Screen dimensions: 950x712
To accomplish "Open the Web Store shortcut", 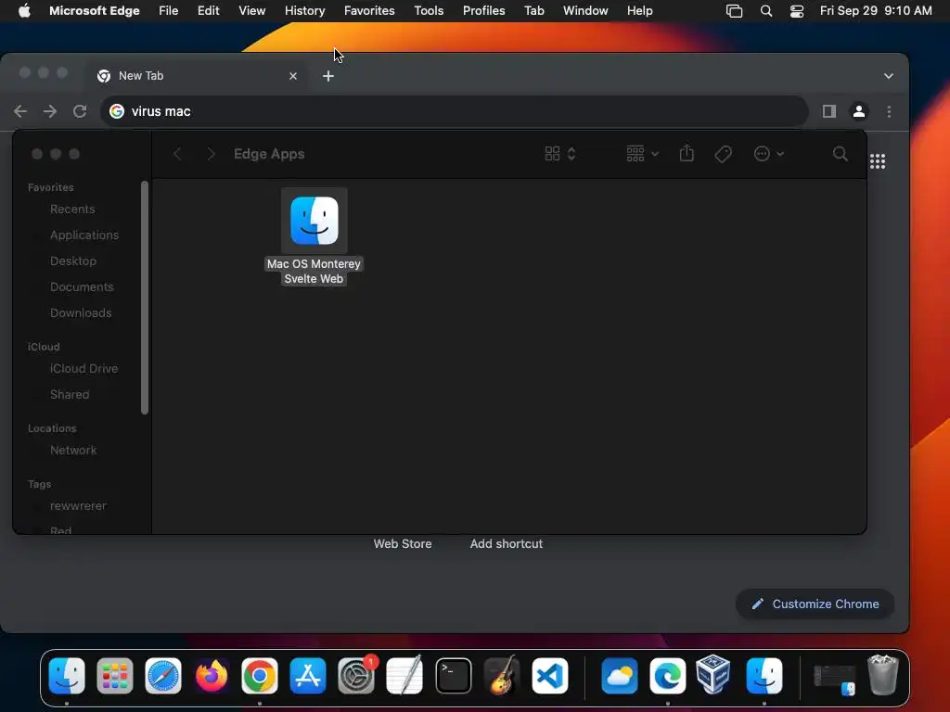I will coord(403,543).
